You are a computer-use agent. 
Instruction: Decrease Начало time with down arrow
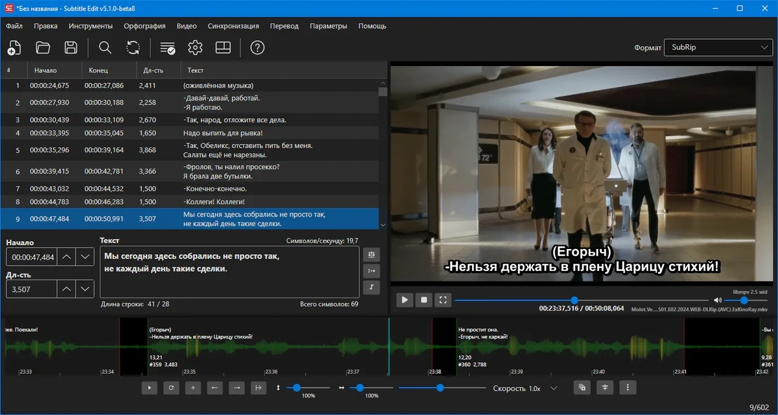[85, 257]
